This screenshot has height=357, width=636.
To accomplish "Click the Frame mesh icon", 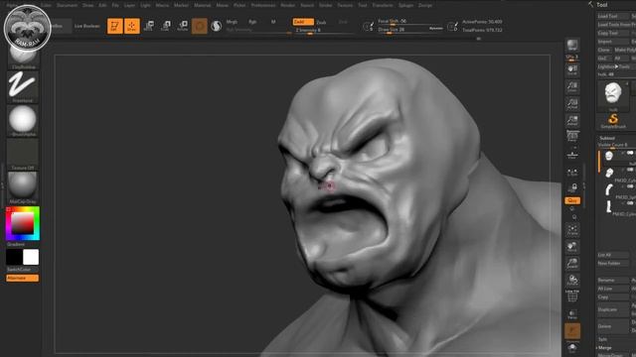I will [572, 230].
